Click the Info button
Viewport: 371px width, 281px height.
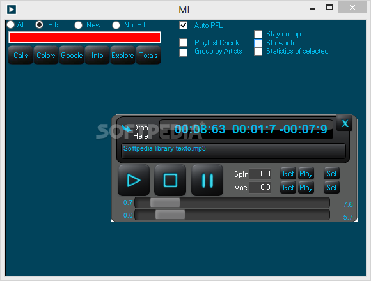(x=97, y=56)
